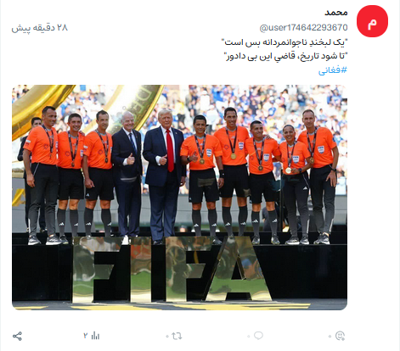Click the comment counter beside the bubble

click(x=249, y=337)
